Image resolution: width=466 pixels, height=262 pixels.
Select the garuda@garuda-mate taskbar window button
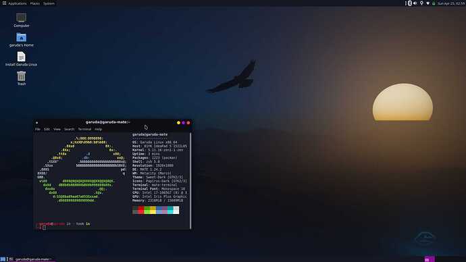[x=32, y=259]
